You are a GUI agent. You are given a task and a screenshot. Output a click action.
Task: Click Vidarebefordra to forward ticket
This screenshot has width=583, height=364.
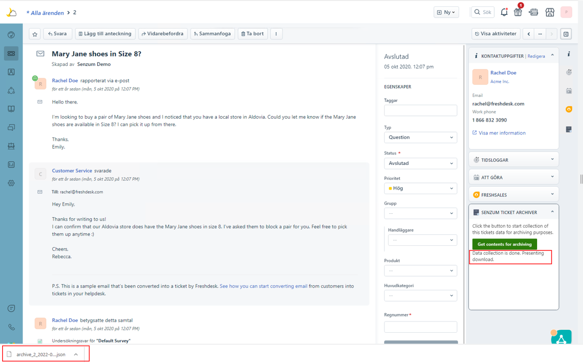coord(162,34)
